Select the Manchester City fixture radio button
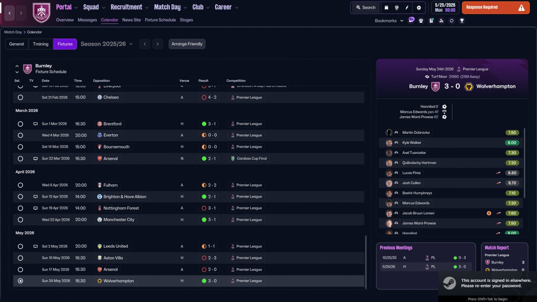 (20, 220)
